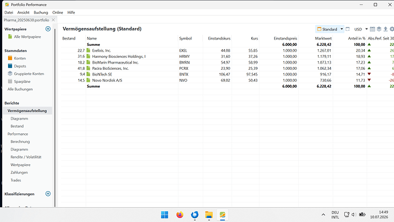394x222 pixels.
Task: Show hidden system tray icons chevron
Action: coord(323,215)
